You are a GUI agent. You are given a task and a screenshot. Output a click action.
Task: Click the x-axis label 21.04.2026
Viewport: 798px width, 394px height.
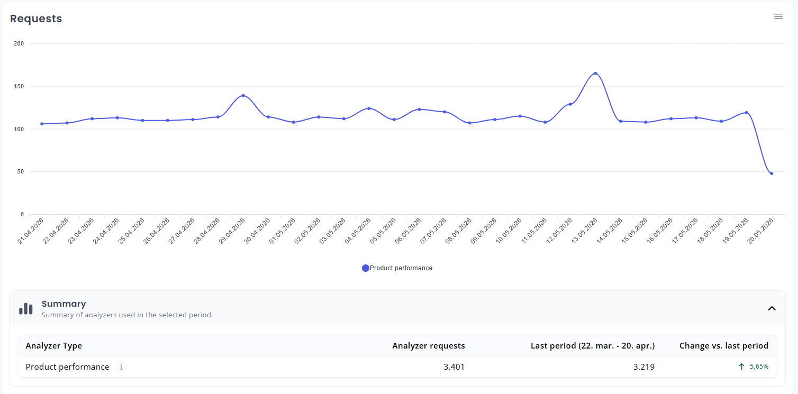[30, 231]
